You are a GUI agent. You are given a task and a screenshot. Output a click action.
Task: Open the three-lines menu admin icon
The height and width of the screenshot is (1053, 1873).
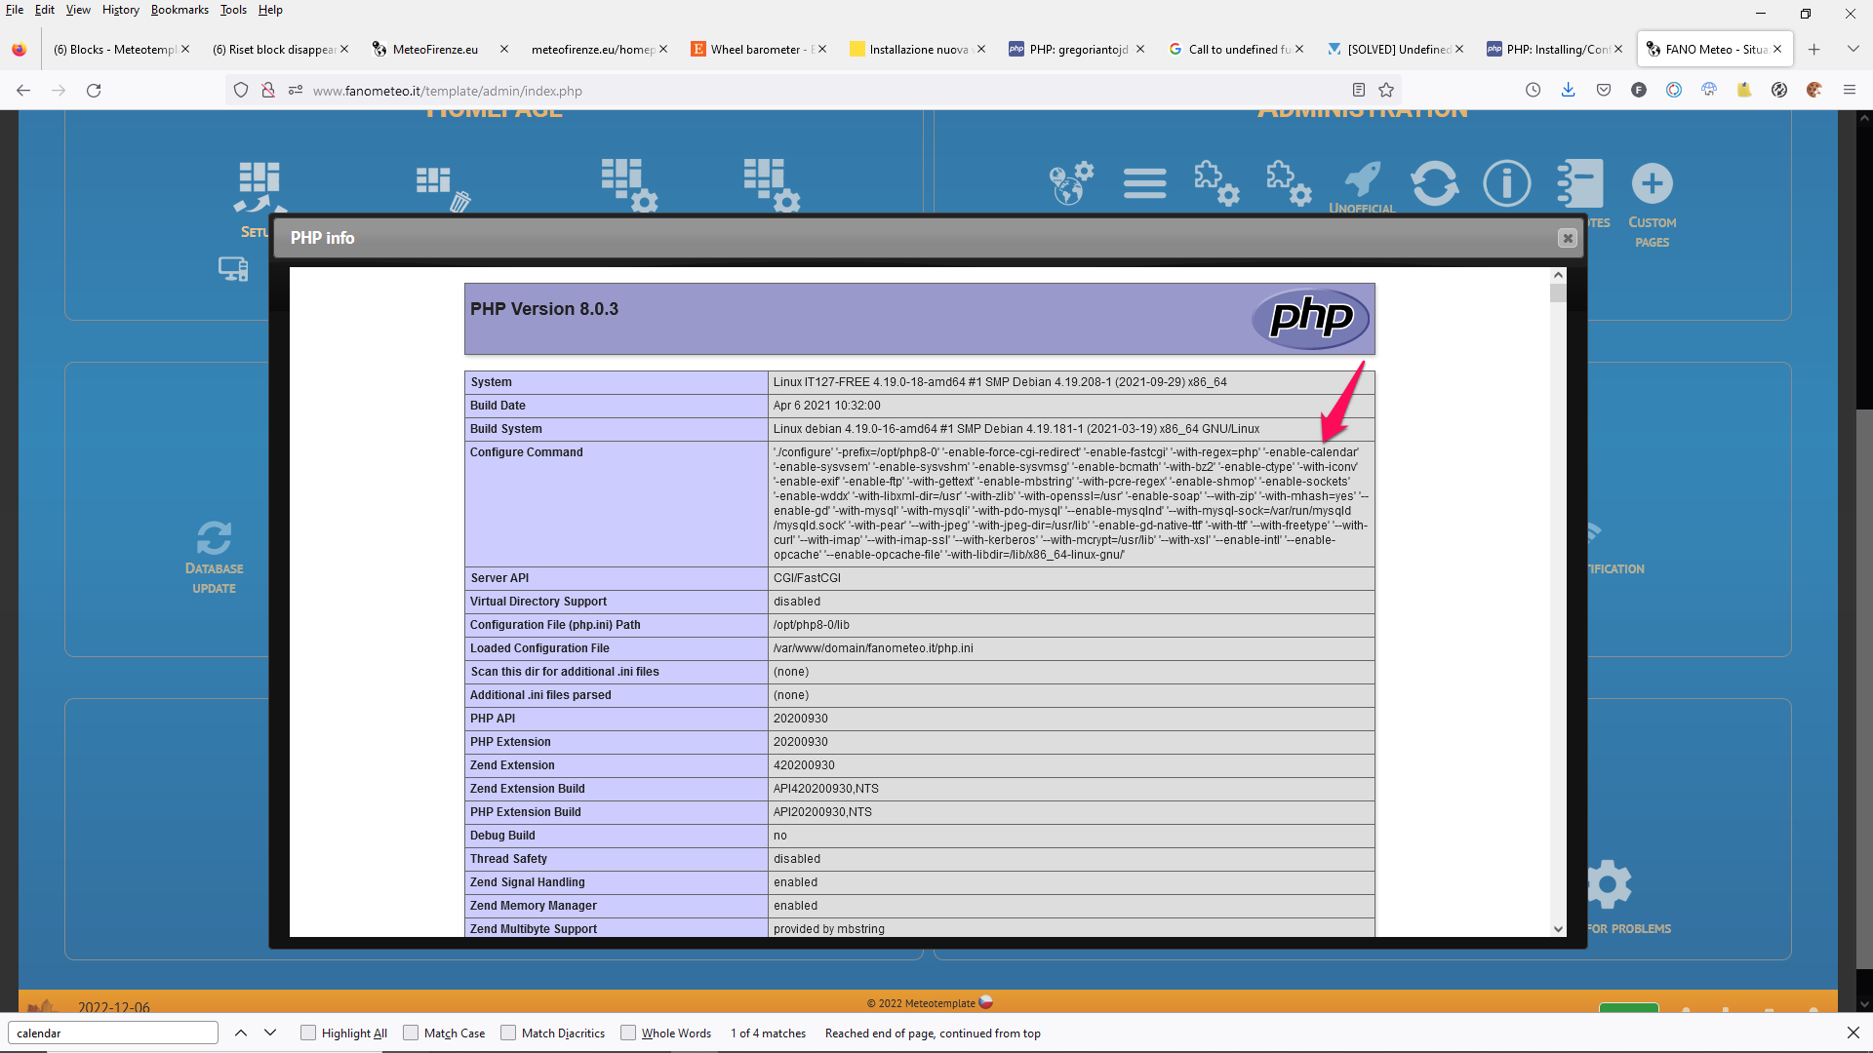coord(1144,183)
